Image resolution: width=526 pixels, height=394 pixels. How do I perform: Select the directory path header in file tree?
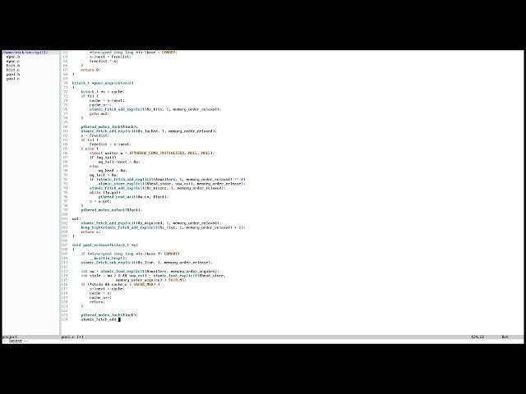coord(25,53)
